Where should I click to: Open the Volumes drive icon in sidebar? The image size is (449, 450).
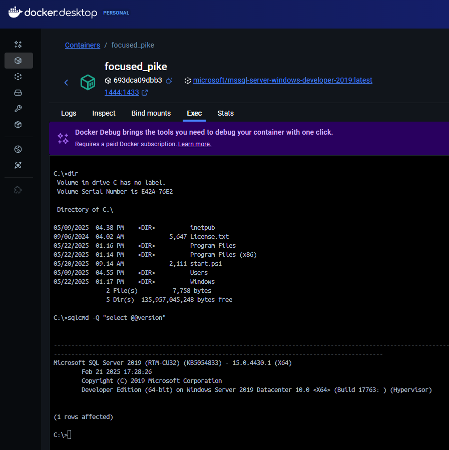(x=18, y=93)
